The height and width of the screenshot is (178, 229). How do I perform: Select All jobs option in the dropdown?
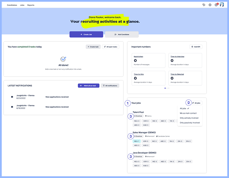coord(184,109)
